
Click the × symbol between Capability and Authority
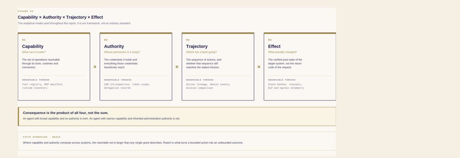click(95, 67)
